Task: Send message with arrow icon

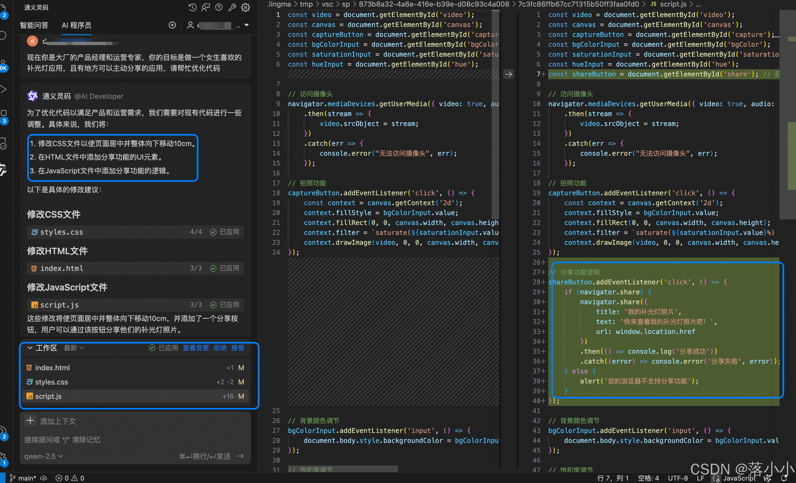Action: click(241, 456)
